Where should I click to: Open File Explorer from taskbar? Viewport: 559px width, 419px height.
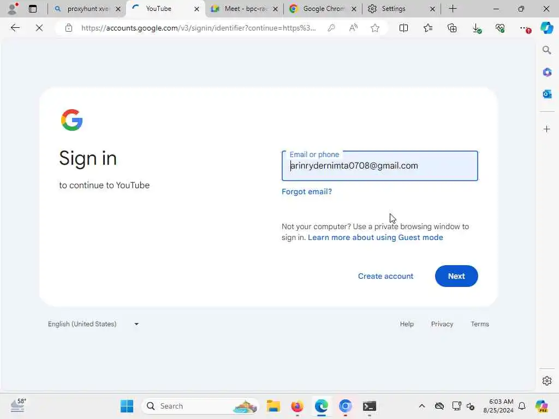273,406
